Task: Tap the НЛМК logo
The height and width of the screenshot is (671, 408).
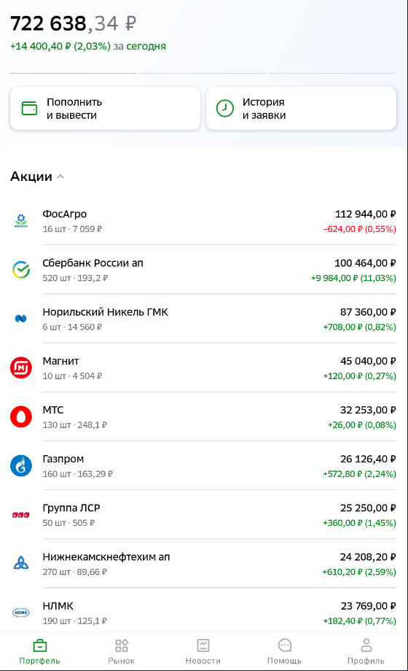Action: [x=21, y=613]
